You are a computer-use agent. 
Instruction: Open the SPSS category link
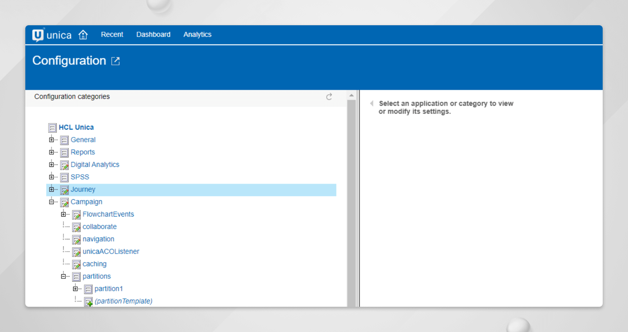[80, 177]
